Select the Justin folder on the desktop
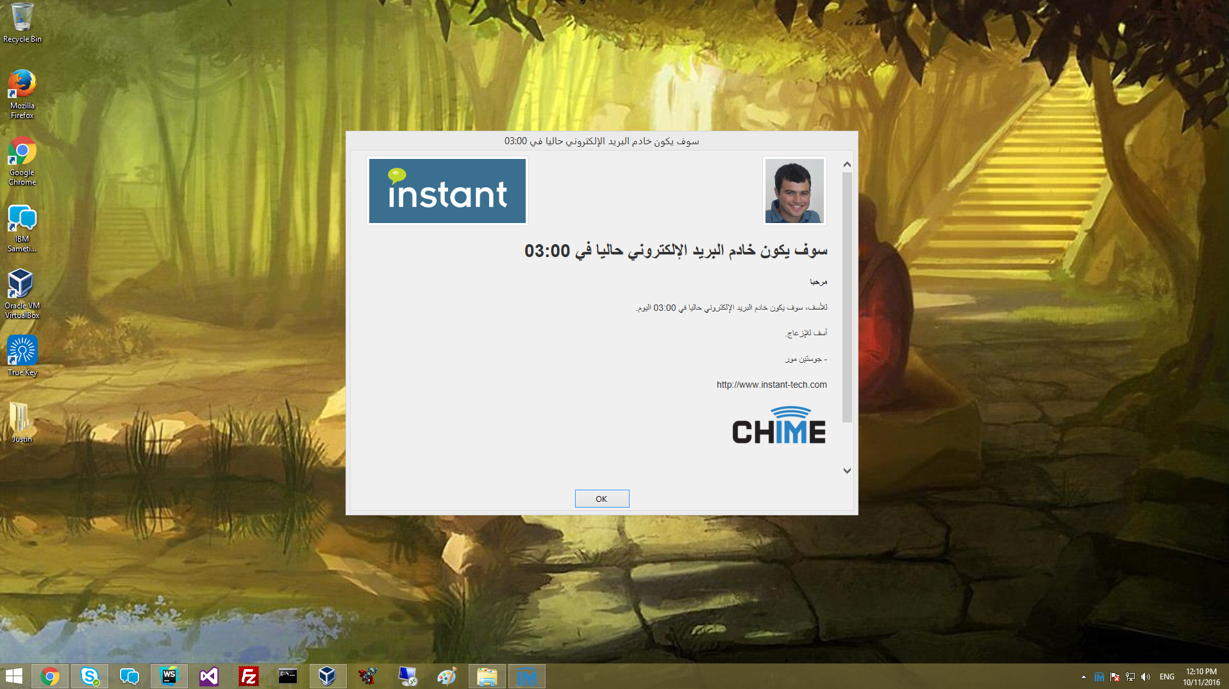This screenshot has width=1229, height=689. click(22, 422)
